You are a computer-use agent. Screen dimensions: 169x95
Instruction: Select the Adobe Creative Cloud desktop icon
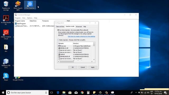point(6,35)
